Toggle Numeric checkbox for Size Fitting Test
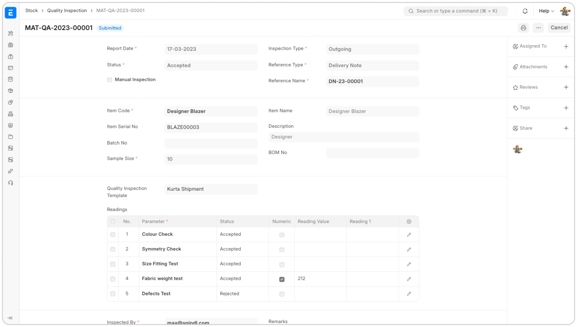The height and width of the screenshot is (327, 577). 282,265
